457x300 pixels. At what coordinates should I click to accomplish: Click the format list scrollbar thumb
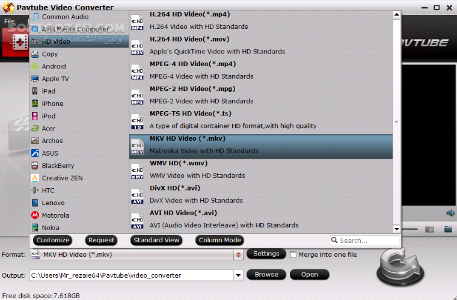click(x=397, y=122)
